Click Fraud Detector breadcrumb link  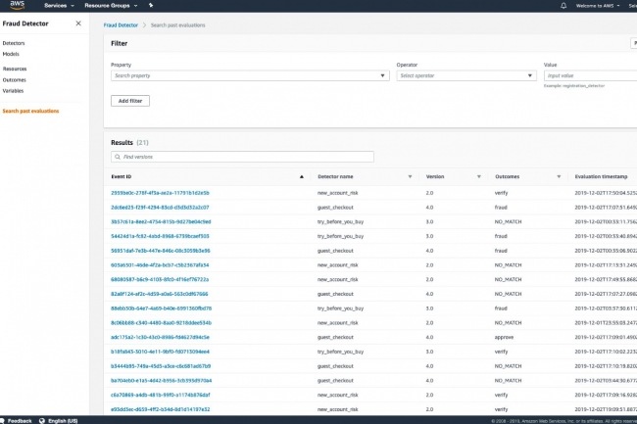121,25
